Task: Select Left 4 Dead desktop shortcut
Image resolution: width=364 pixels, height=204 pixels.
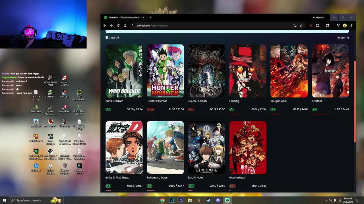Action: click(x=65, y=109)
